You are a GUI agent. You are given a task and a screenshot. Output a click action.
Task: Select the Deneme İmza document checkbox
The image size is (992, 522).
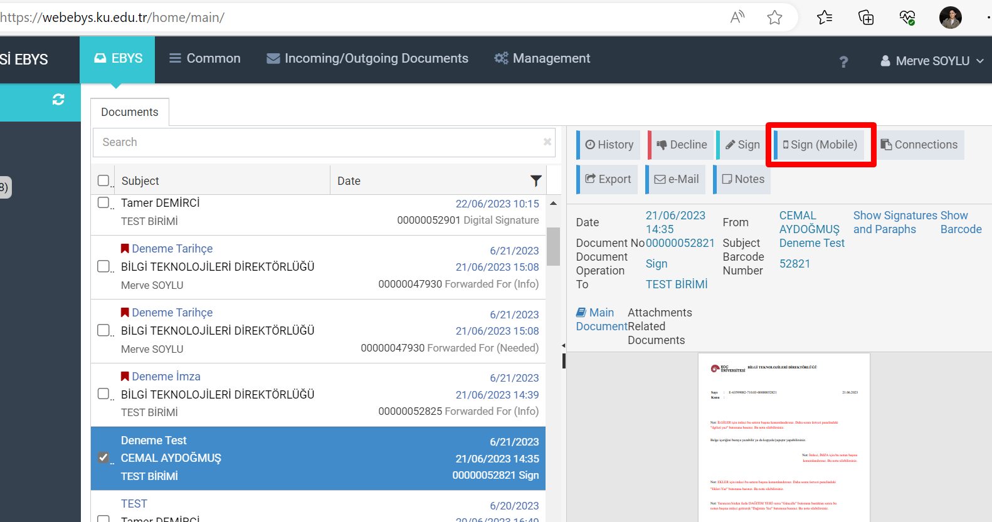tap(104, 394)
